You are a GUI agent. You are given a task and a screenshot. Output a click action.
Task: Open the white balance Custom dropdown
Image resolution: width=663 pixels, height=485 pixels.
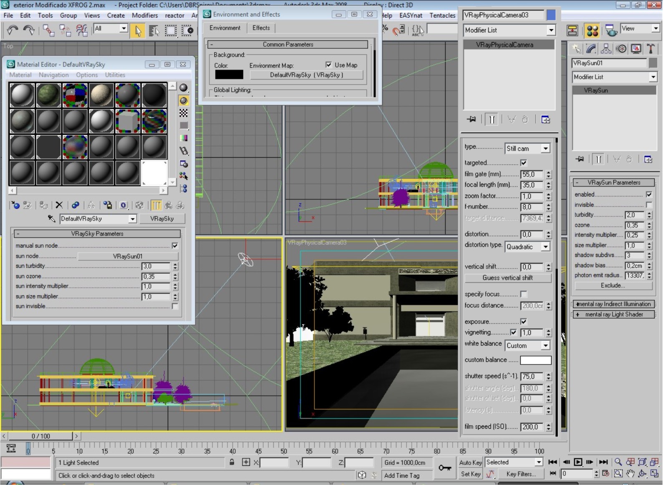(x=528, y=346)
